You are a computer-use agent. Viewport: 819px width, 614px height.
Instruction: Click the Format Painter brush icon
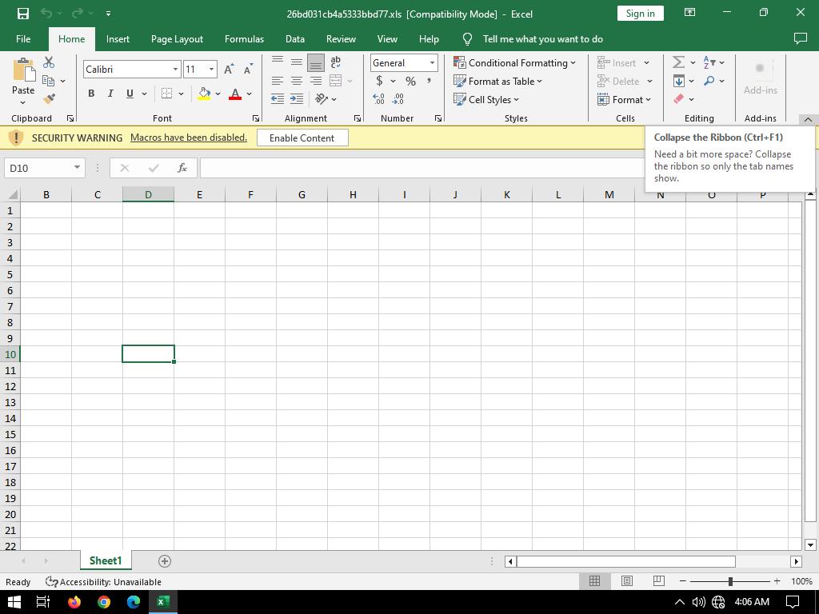[x=49, y=99]
